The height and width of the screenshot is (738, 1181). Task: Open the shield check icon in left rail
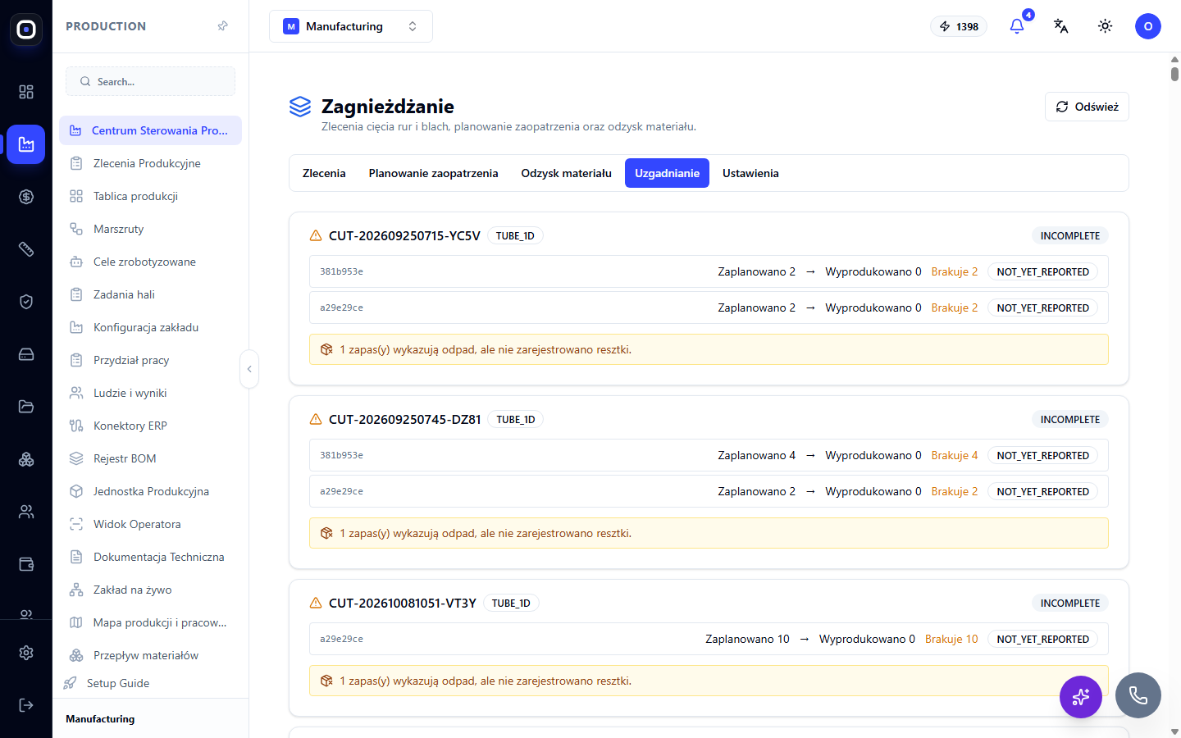(26, 302)
